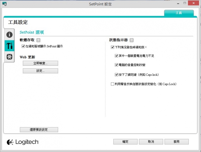201x152 pixels.
Task: Click 還原預設設定 button
Action: (x=39, y=130)
